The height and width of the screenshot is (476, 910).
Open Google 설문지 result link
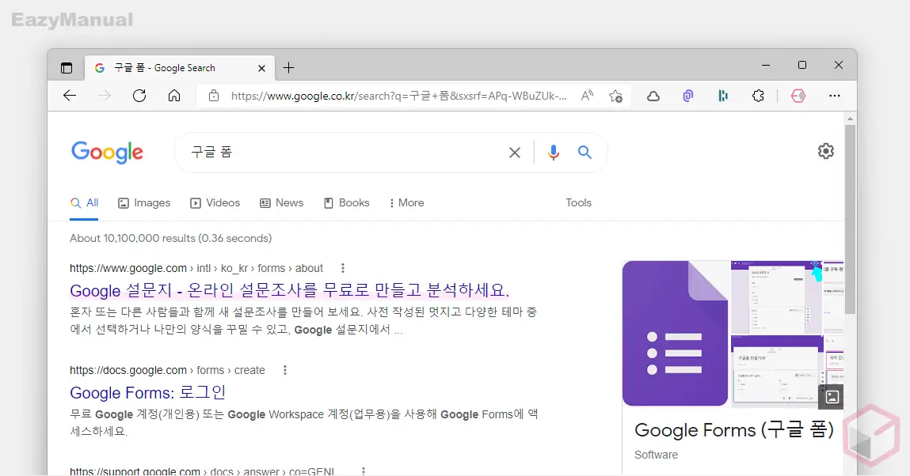(290, 290)
